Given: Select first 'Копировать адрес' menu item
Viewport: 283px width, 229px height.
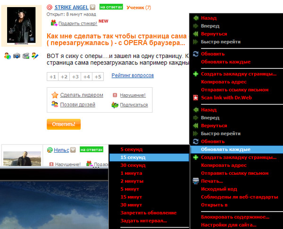Looking at the screenshot, I should point(224,82).
